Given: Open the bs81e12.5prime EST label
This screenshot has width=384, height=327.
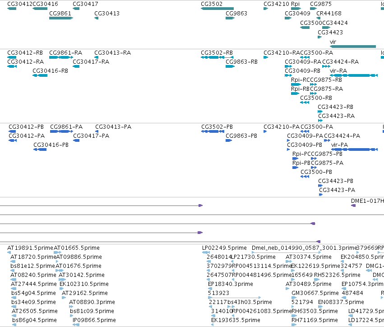Looking at the screenshot, I should click(32, 266).
